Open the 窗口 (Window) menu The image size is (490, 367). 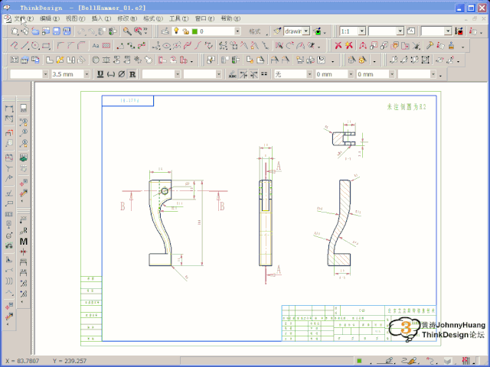pos(204,18)
